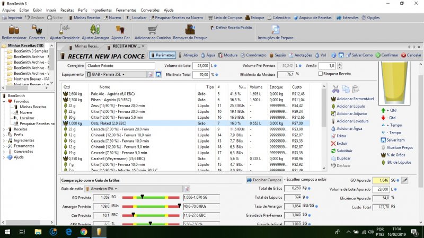The height and width of the screenshot is (238, 424).
Task: Click Salvar Como button
Action: coord(359,55)
